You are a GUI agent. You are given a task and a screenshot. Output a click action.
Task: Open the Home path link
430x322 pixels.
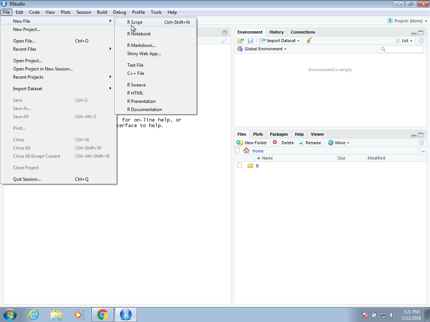tap(258, 151)
